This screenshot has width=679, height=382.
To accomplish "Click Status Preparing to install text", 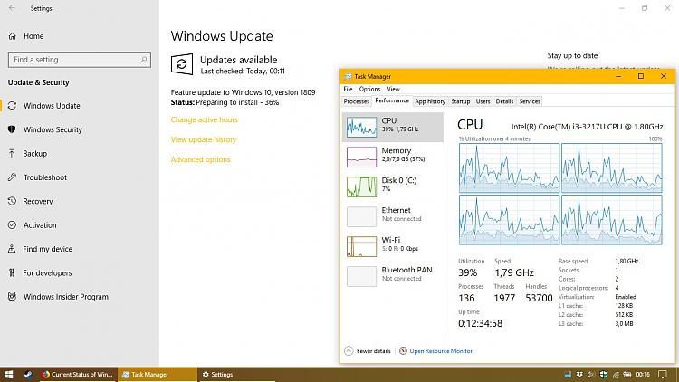I will pos(225,102).
